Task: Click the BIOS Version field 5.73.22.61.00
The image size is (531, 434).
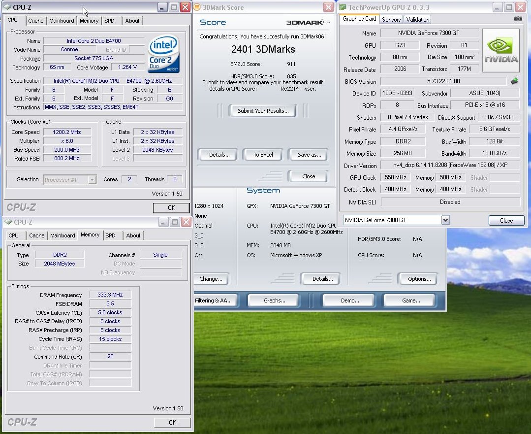Action: click(443, 81)
